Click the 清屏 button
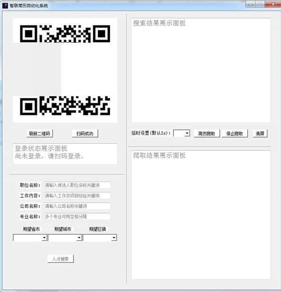Image resolution: width=281 pixels, height=292 pixels. click(x=260, y=133)
